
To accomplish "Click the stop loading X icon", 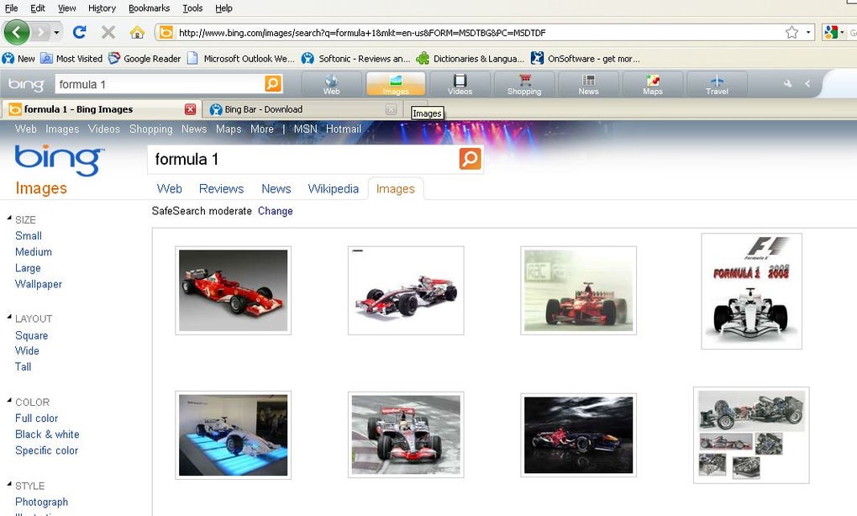I will tap(108, 32).
